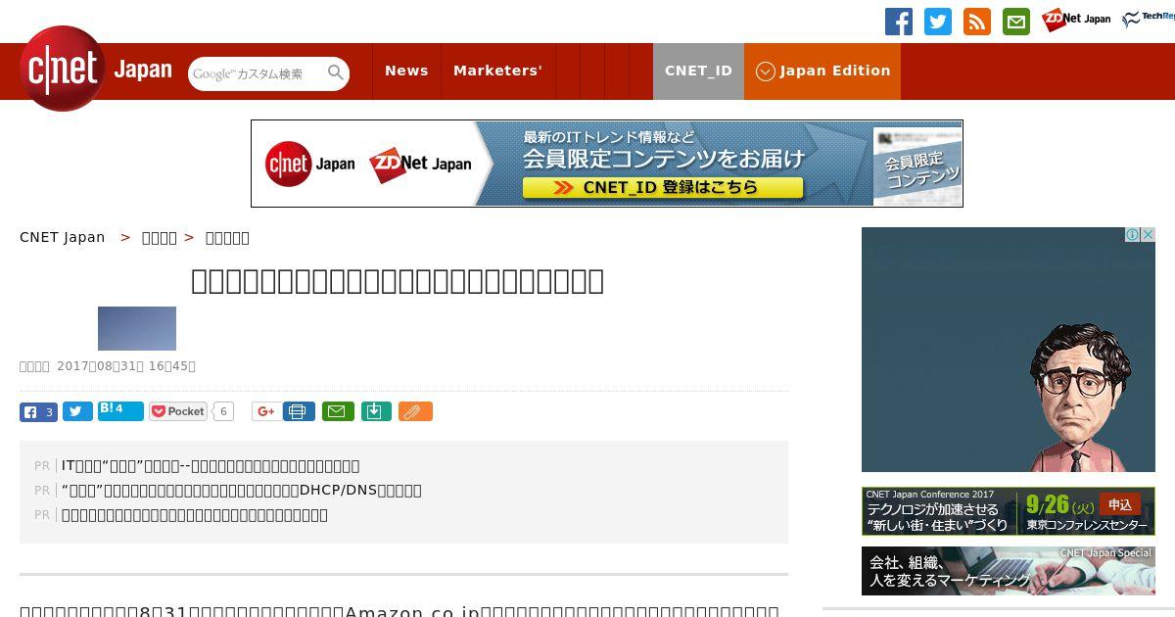
Task: Click the article title thumbnail image
Action: coord(137,328)
